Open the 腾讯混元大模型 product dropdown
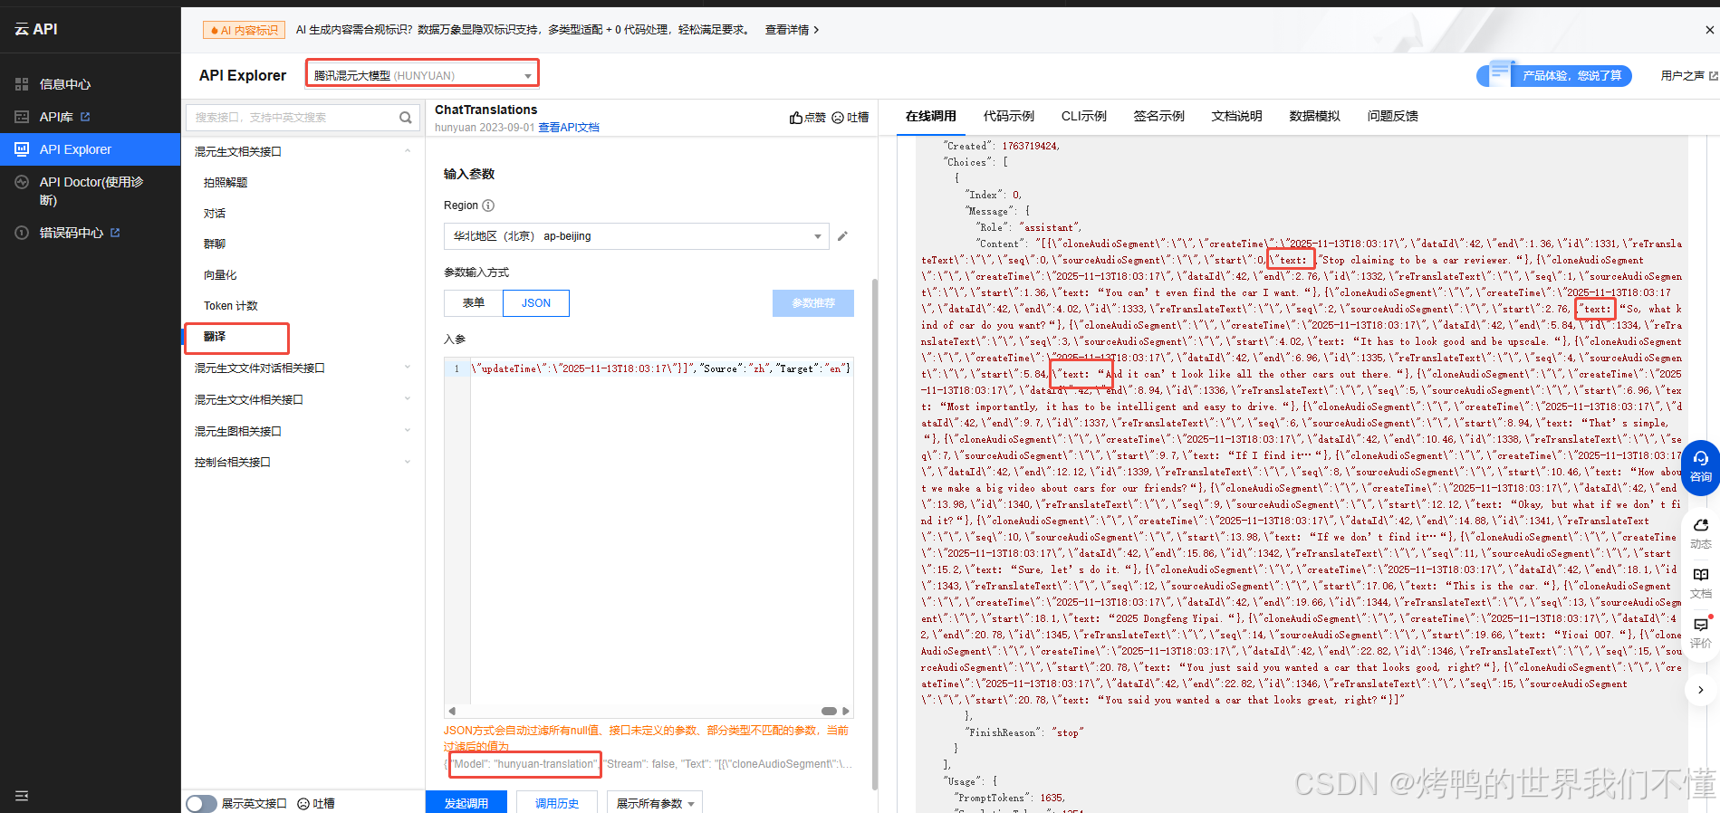 422,75
